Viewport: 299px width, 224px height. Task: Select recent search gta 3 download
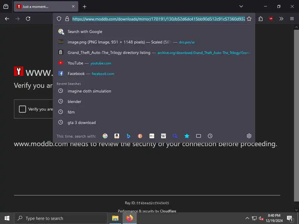pyautogui.click(x=154, y=123)
